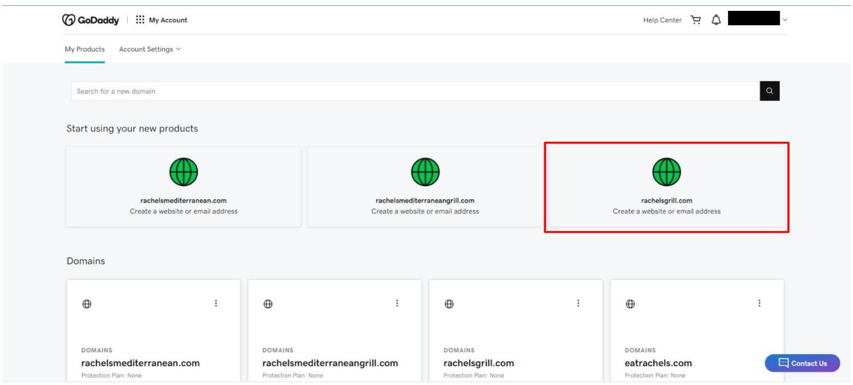Open the My Account link
The height and width of the screenshot is (385, 853).
pyautogui.click(x=168, y=20)
